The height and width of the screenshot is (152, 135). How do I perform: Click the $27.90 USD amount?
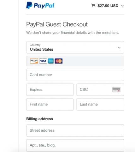(x=108, y=6)
